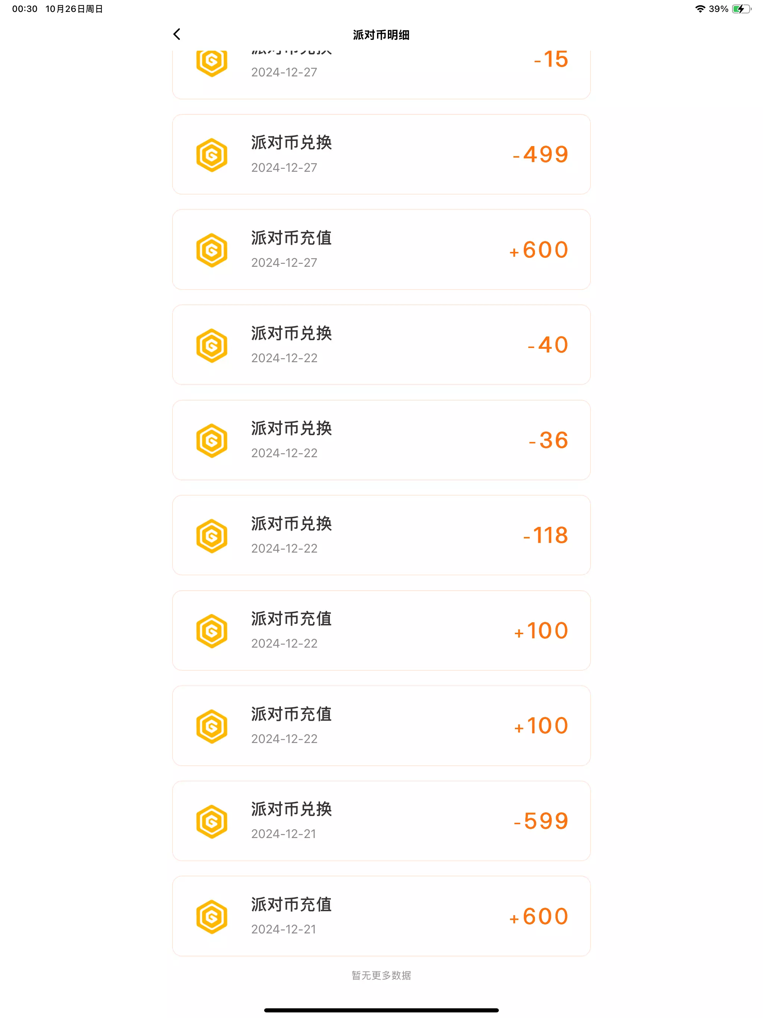Tap the 2024-12-21 date under the -599 entry
This screenshot has height=1018, width=763.
(284, 834)
